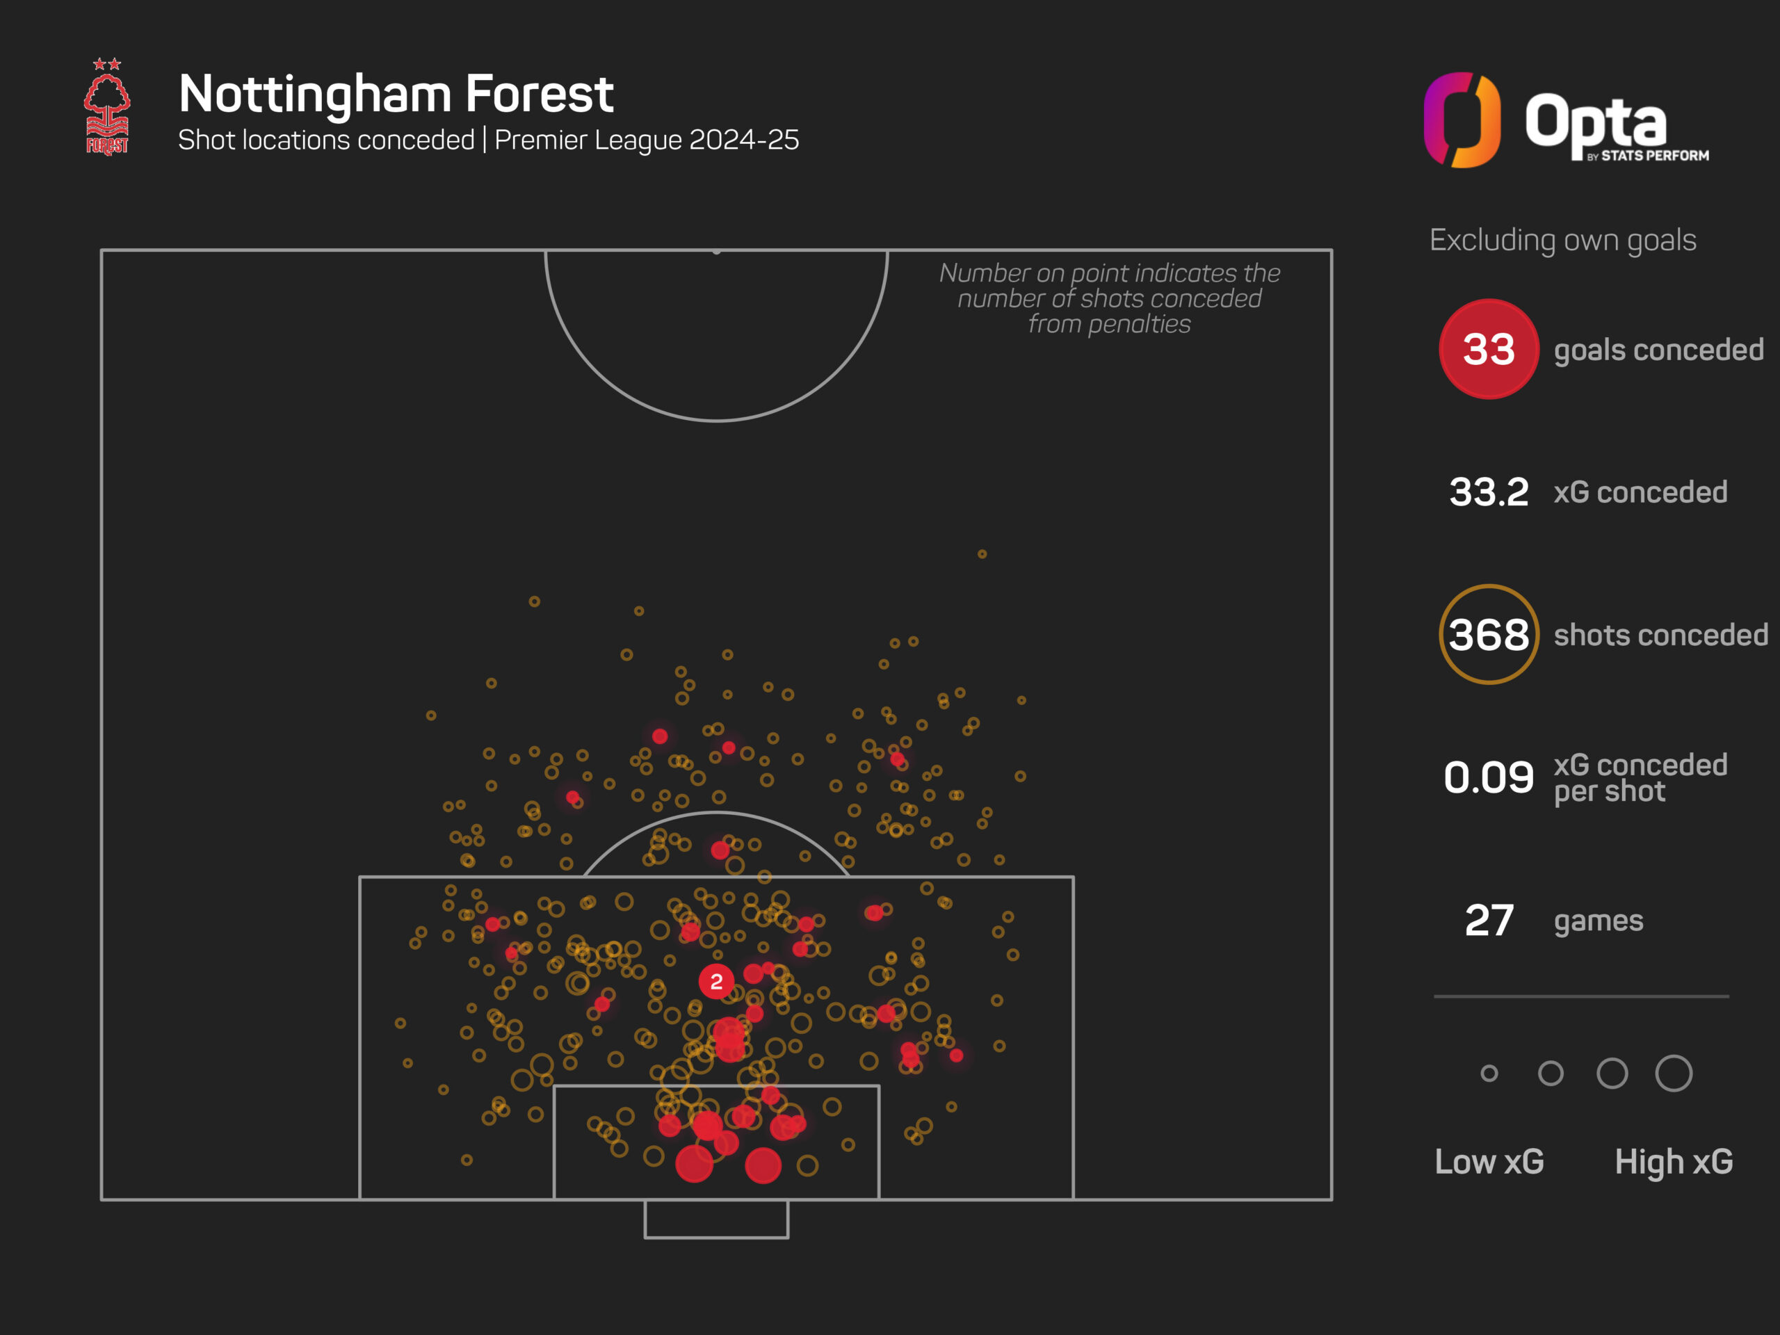This screenshot has height=1335, width=1780.
Task: Select the smallest Low xG legend circle
Action: point(1489,1073)
